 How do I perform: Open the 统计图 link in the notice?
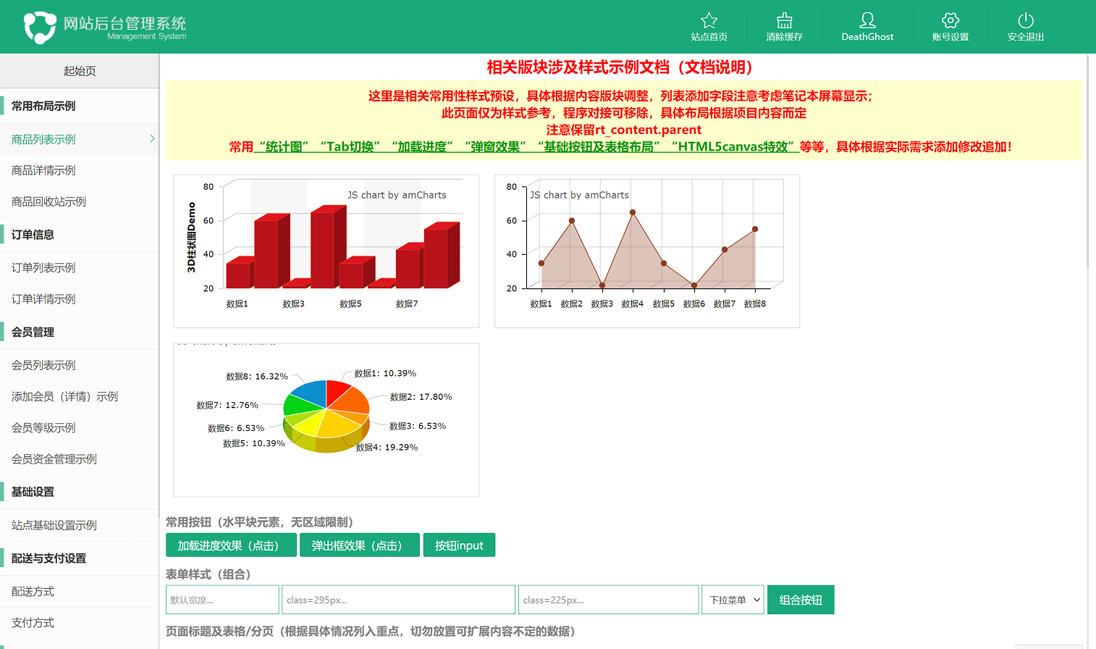pyautogui.click(x=280, y=146)
